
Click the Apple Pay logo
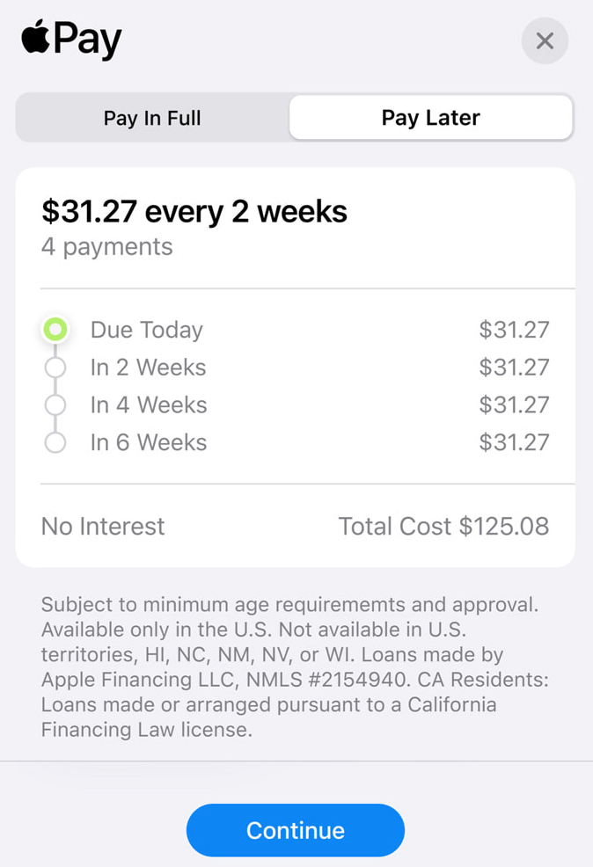tap(70, 40)
